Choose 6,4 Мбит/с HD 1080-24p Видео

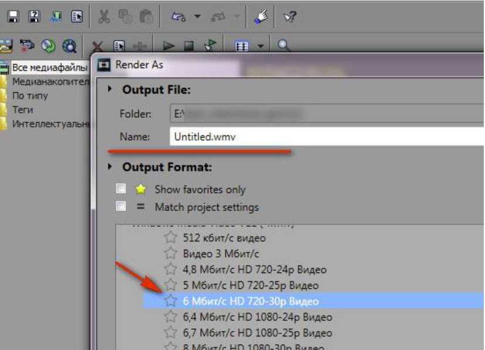coord(257,317)
